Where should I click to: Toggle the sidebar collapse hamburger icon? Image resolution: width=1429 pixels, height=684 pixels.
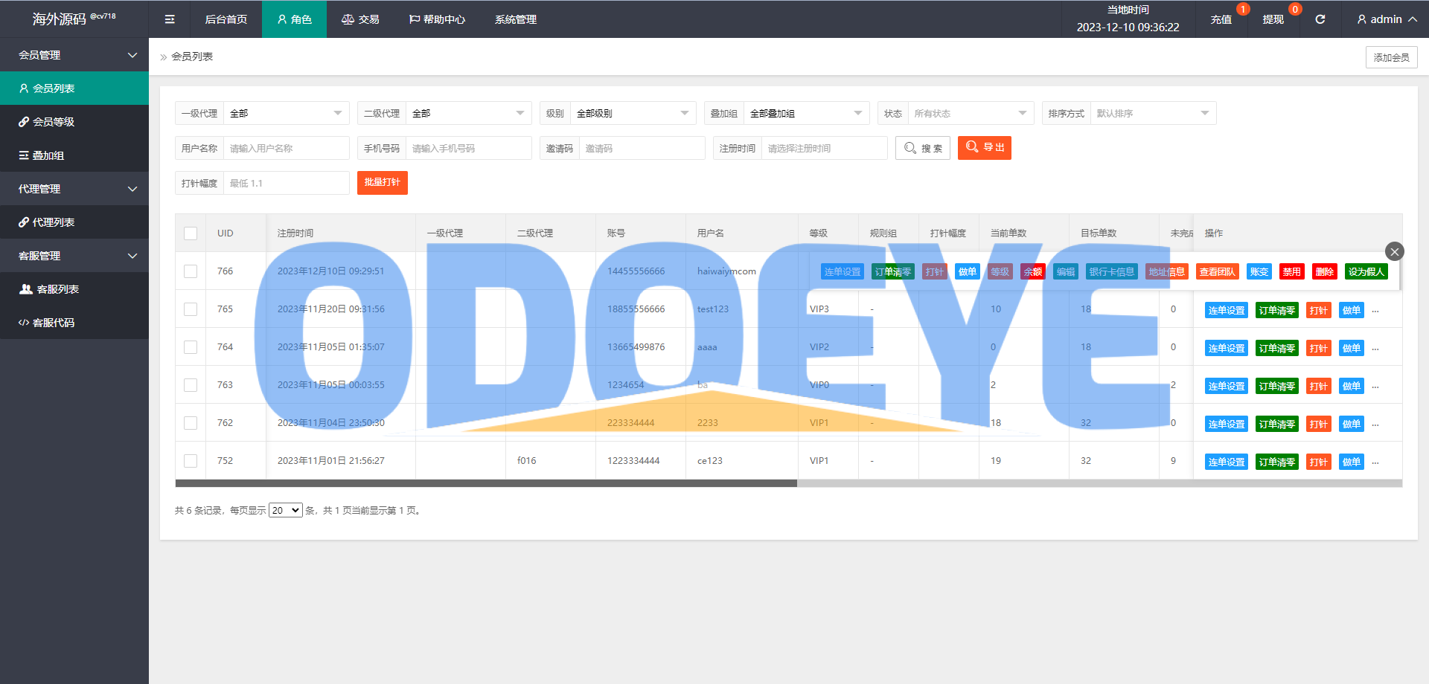click(x=170, y=19)
